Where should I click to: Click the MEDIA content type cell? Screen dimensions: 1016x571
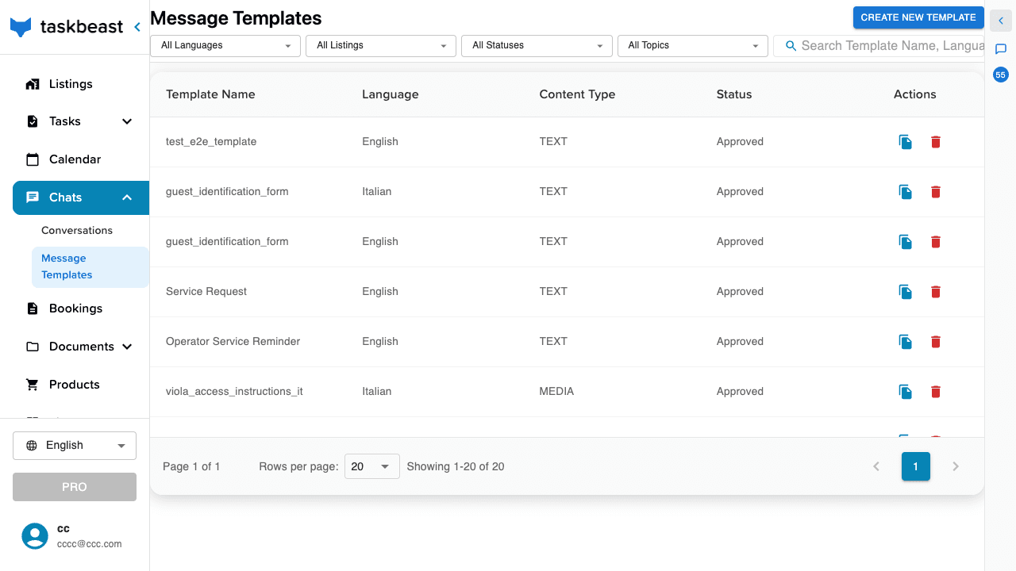click(x=556, y=392)
